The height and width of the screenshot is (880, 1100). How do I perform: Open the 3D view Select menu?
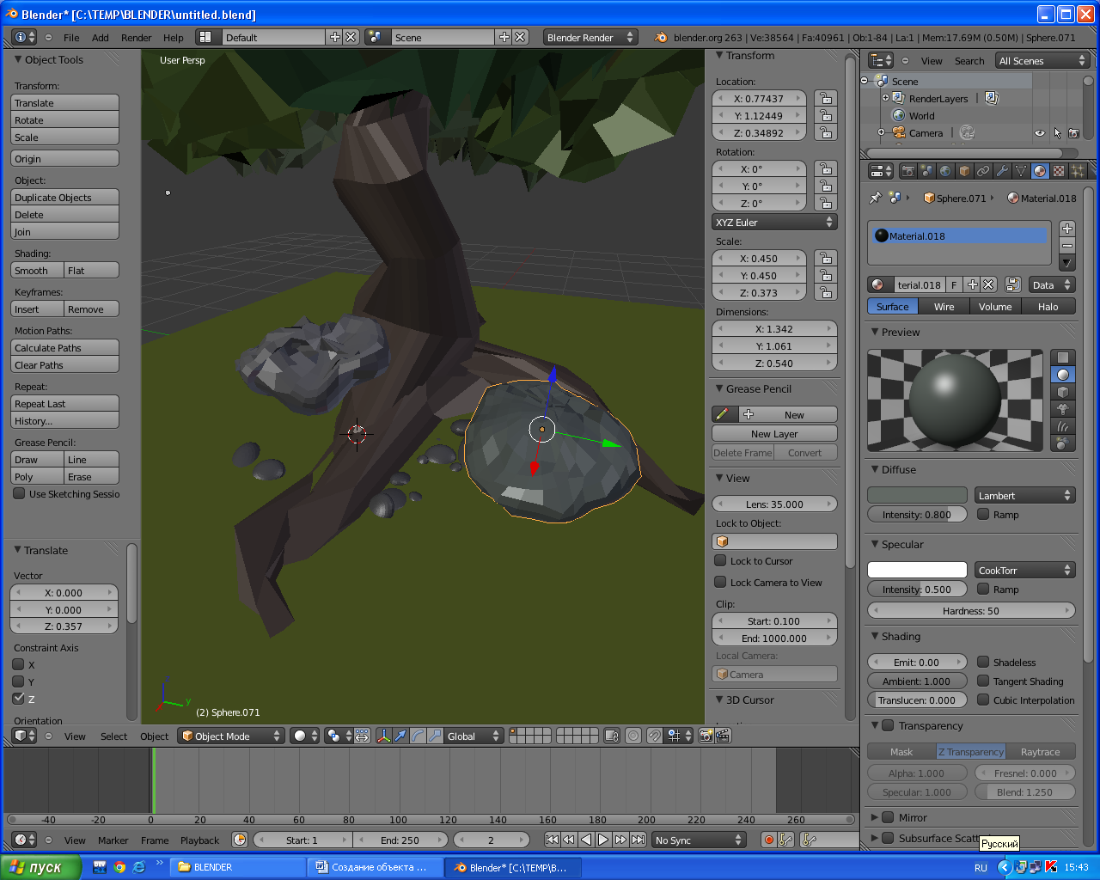tap(113, 736)
